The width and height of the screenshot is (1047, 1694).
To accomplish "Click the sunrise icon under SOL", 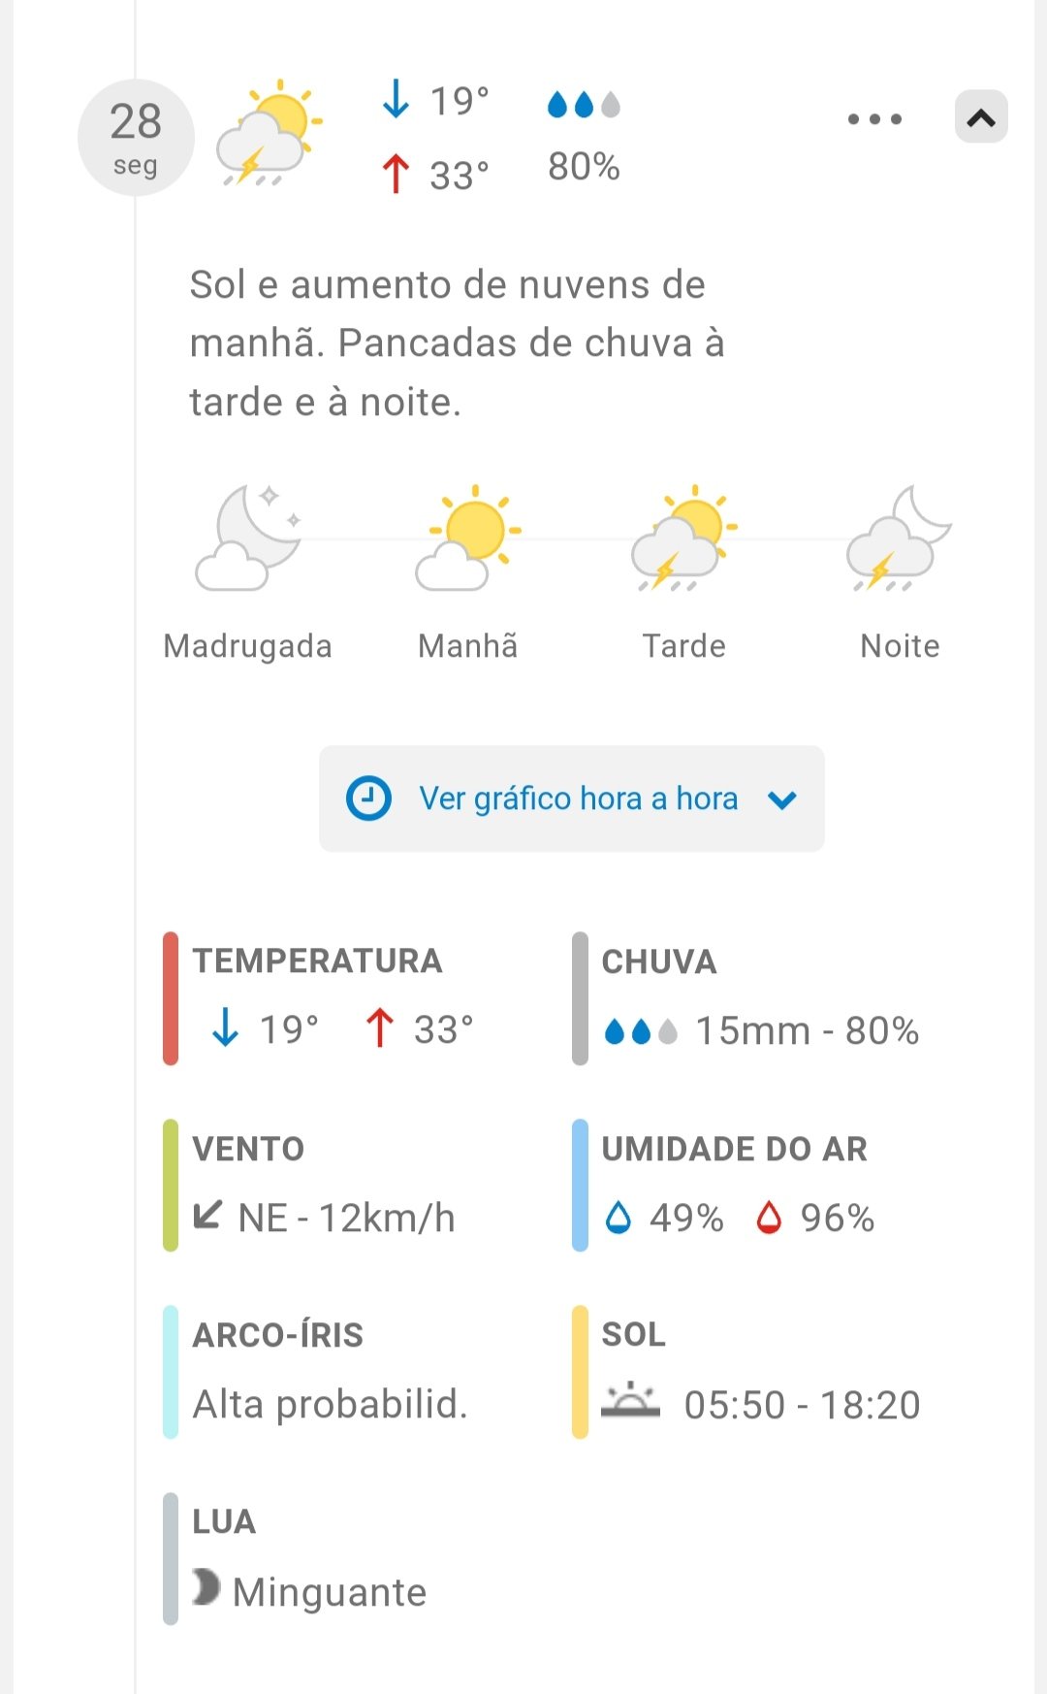I will pyautogui.click(x=630, y=1401).
